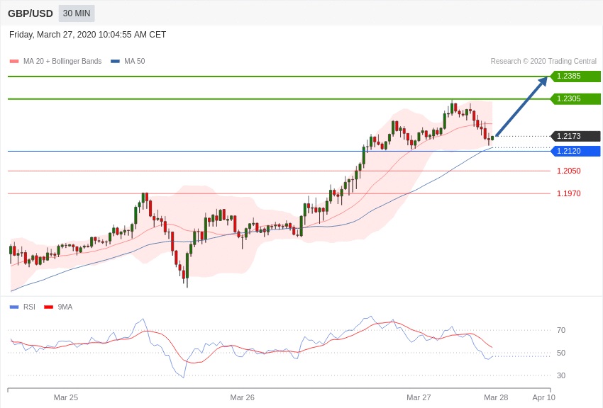Click the Mar 26 date axis label
Viewport: 603px width, 408px height.
[x=242, y=397]
